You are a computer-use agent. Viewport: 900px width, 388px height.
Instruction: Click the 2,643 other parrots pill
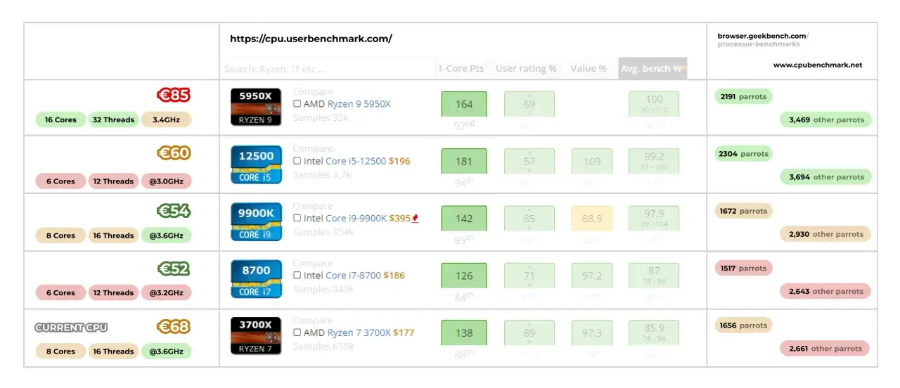(x=825, y=291)
